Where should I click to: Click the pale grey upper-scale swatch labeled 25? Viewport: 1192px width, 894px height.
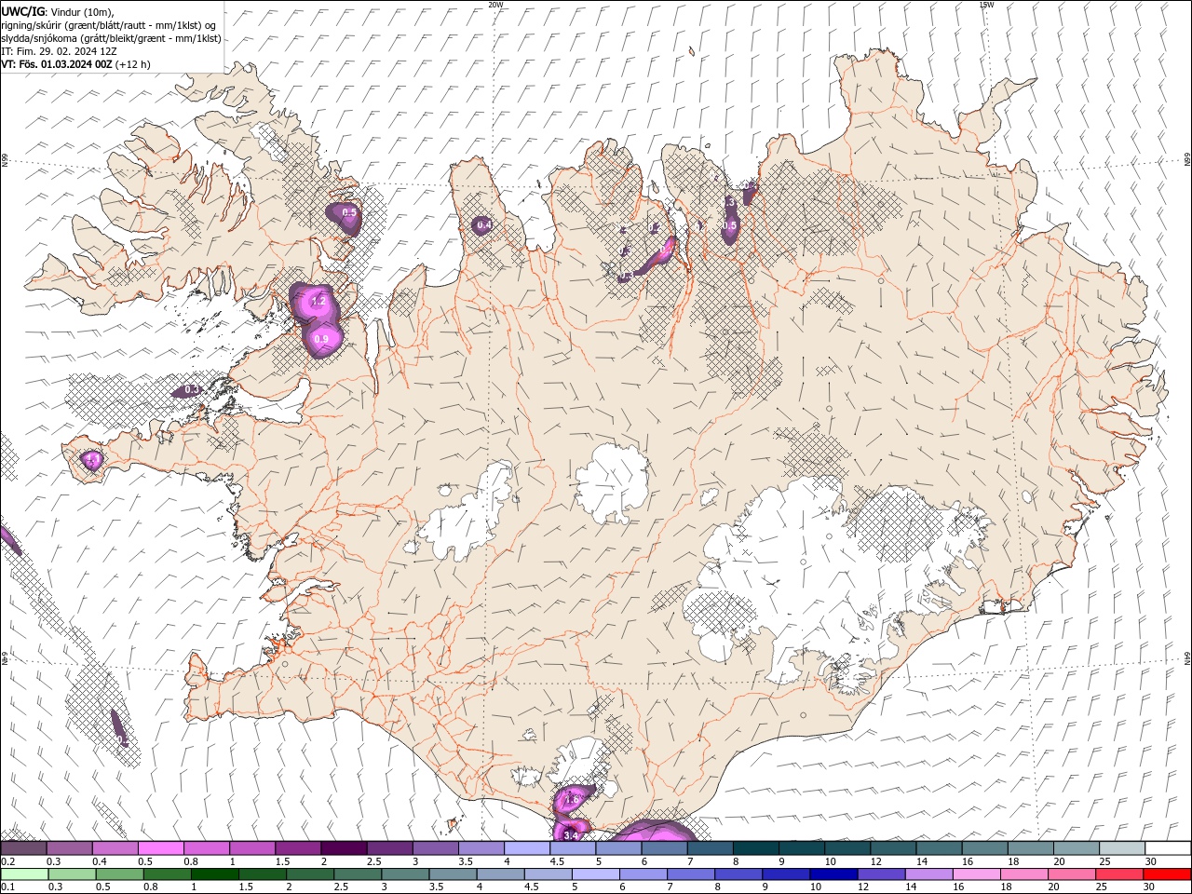click(1122, 848)
